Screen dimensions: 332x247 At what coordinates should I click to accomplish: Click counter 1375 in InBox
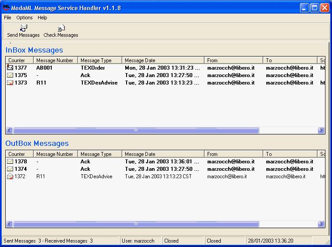click(x=21, y=75)
